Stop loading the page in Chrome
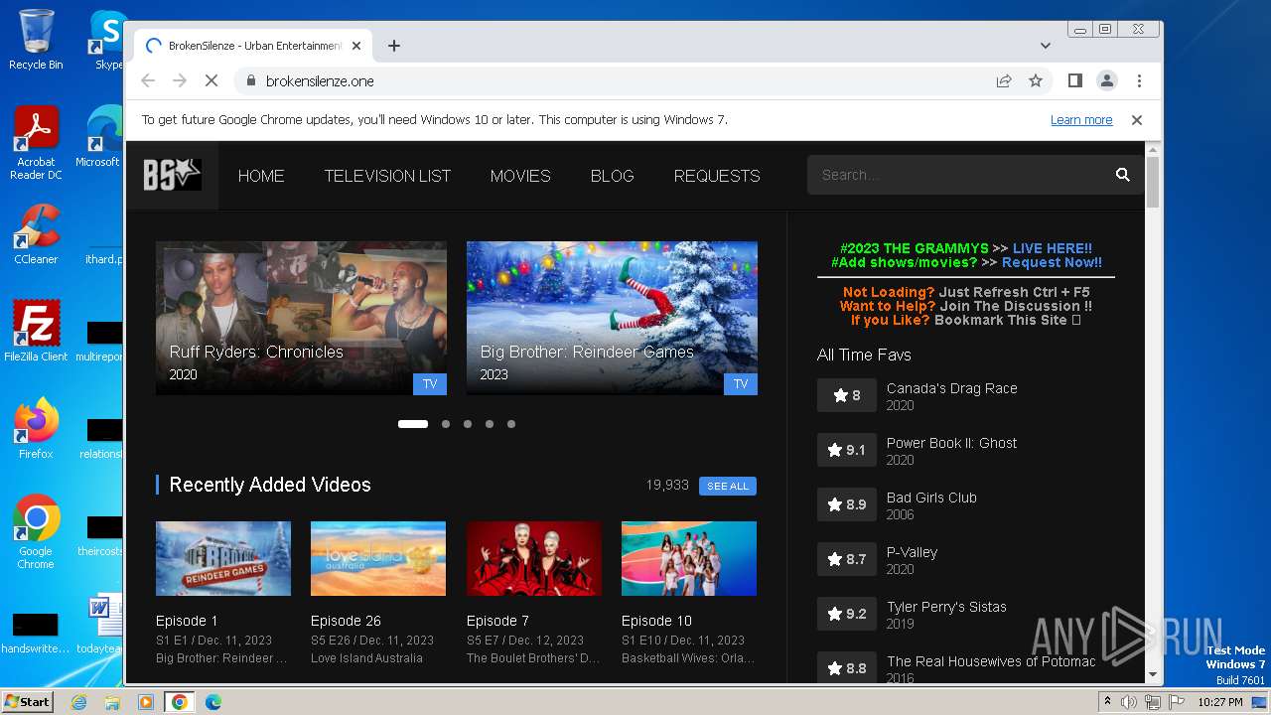The image size is (1271, 715). tap(211, 81)
